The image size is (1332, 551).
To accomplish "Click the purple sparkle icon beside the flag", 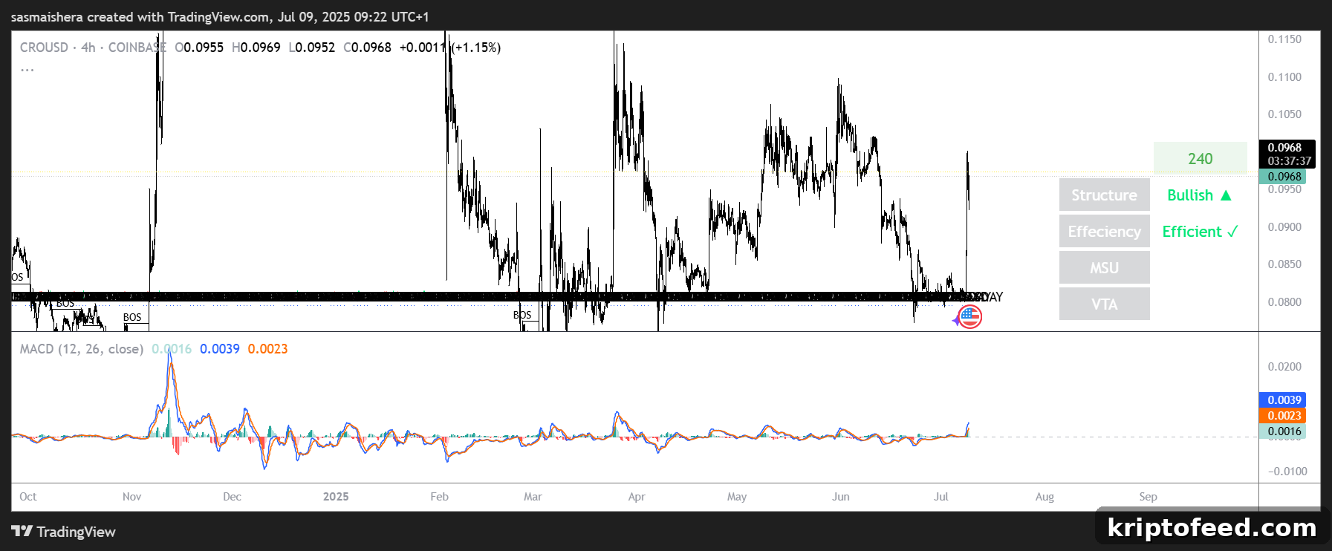I will [x=956, y=321].
